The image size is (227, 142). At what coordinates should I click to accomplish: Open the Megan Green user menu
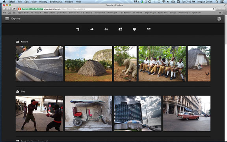[205, 2]
